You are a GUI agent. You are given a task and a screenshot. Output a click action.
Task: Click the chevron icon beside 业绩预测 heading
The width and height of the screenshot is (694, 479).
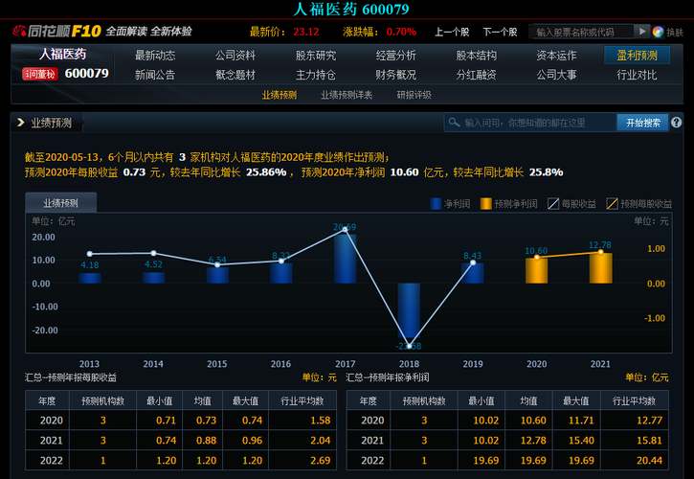pos(20,123)
